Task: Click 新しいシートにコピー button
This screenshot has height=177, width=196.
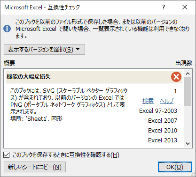Action: click(35, 167)
